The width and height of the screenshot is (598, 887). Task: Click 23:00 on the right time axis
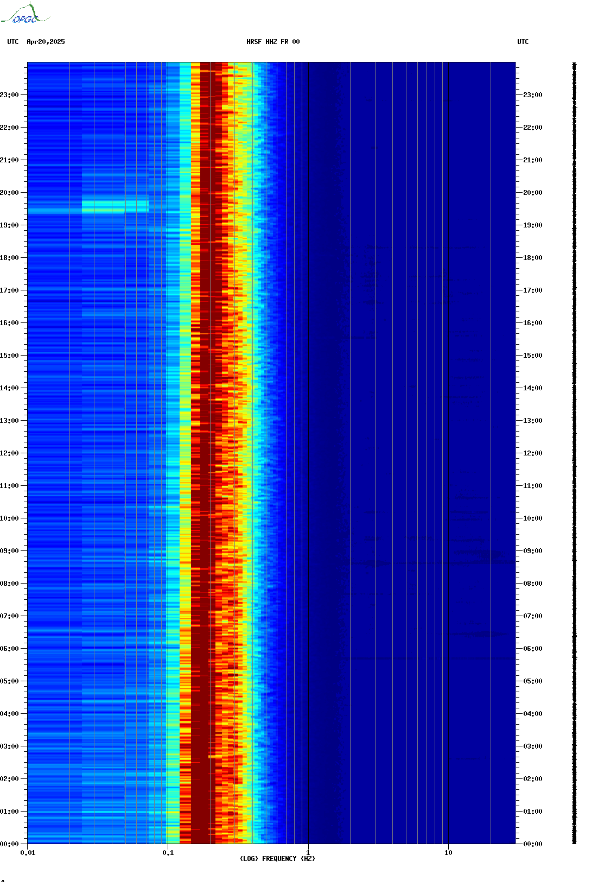point(533,95)
